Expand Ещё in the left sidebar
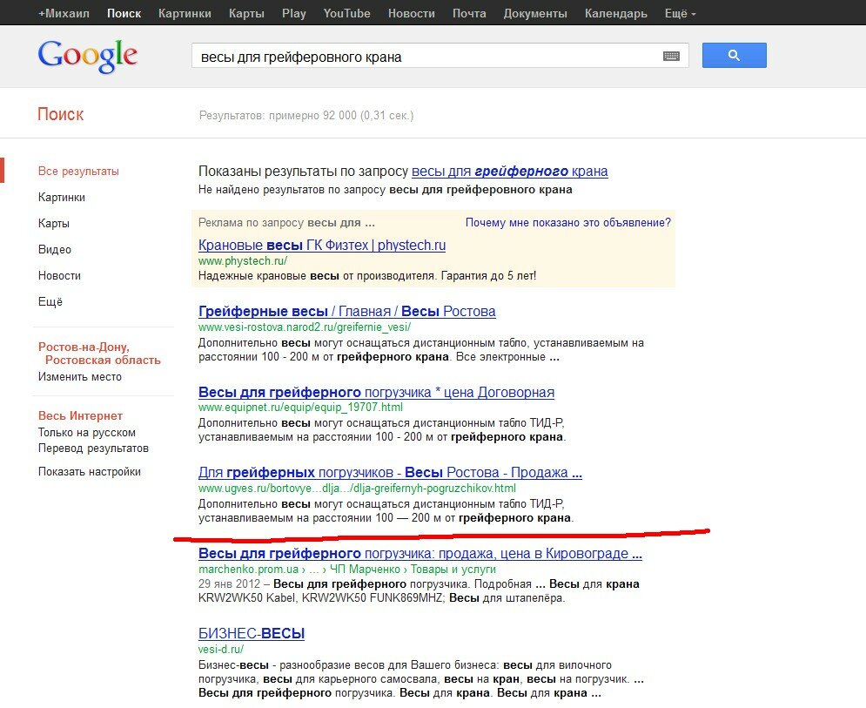This screenshot has height=708, width=866. [x=50, y=302]
